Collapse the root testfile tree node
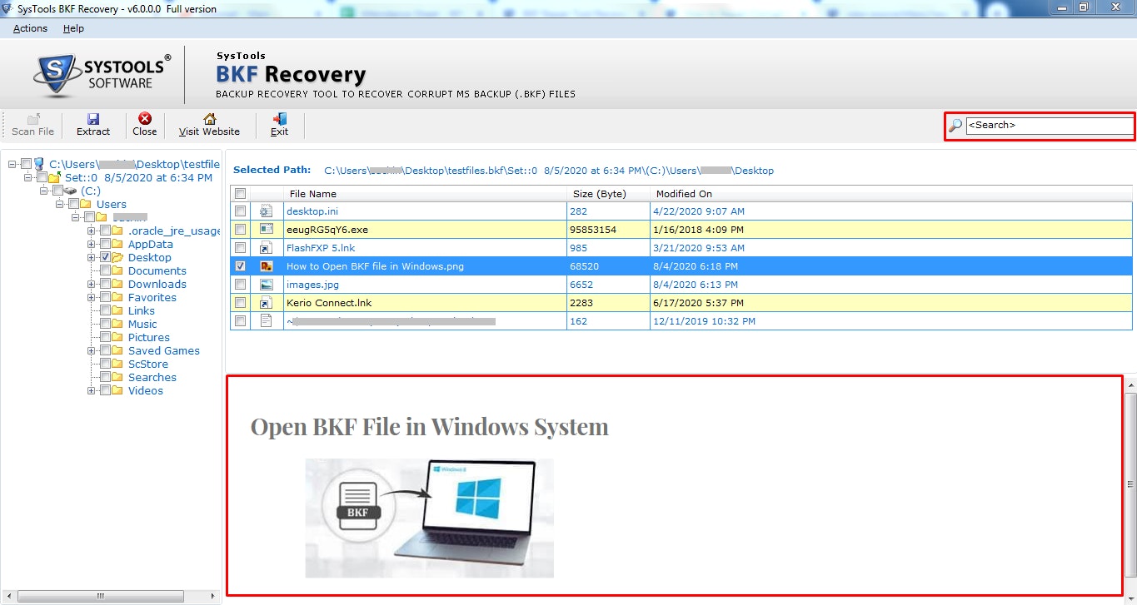 (12, 164)
